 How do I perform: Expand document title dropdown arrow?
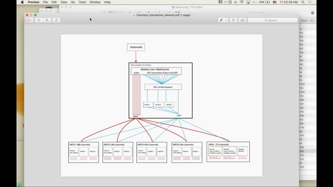tap(192, 15)
